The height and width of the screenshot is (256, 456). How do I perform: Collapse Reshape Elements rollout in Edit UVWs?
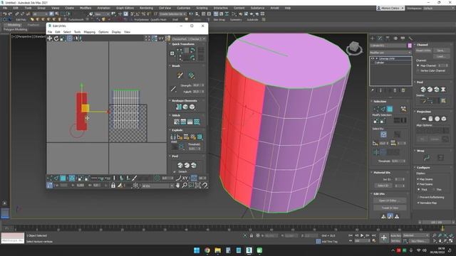(x=184, y=101)
